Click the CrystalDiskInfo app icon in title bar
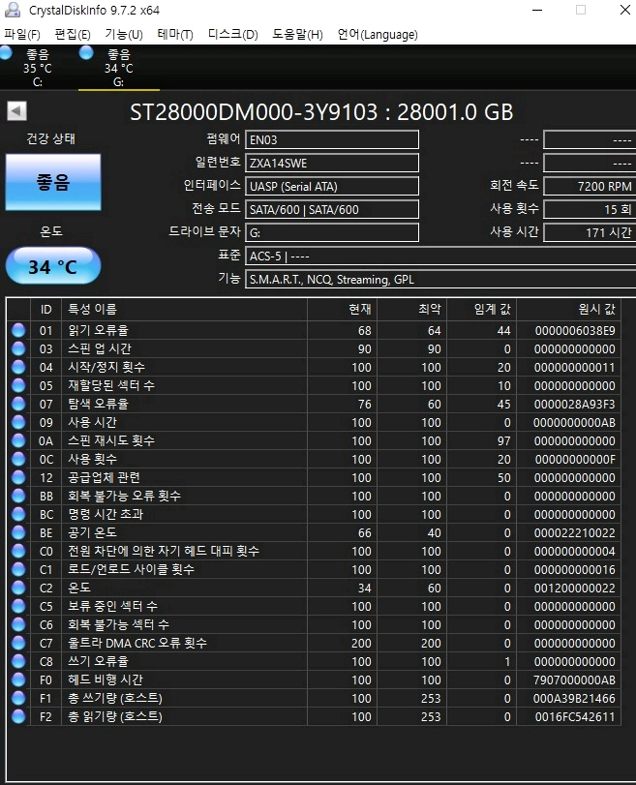The width and height of the screenshot is (636, 785). (x=12, y=10)
